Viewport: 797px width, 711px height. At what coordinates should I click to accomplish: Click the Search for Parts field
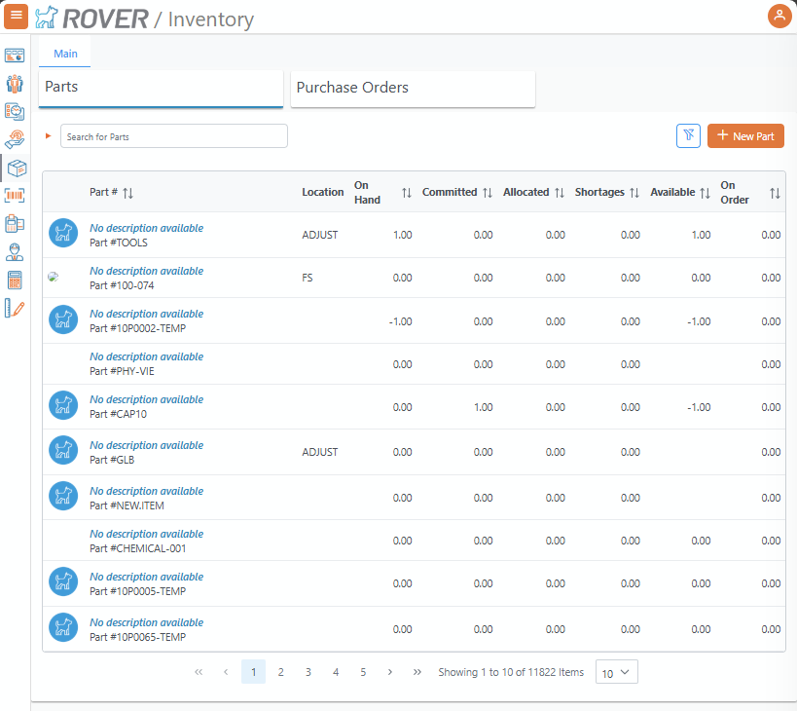tap(174, 136)
